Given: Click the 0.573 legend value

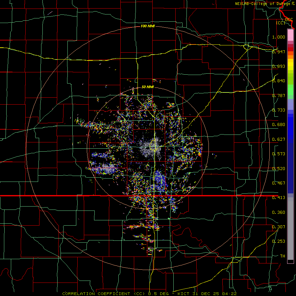Looking at the screenshot, I should [279, 154].
